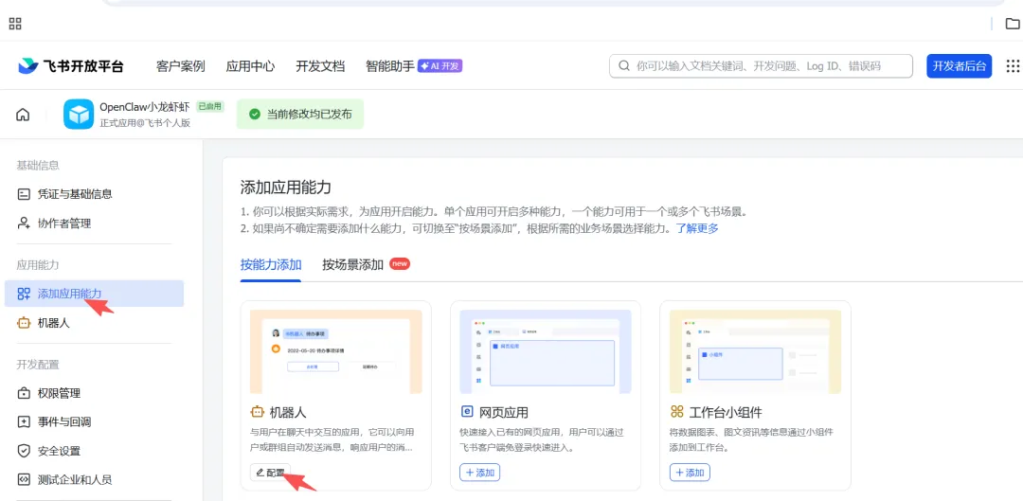The height and width of the screenshot is (501, 1023).
Task: Click 添加 button on 工作台小组件 card
Action: [x=690, y=473]
